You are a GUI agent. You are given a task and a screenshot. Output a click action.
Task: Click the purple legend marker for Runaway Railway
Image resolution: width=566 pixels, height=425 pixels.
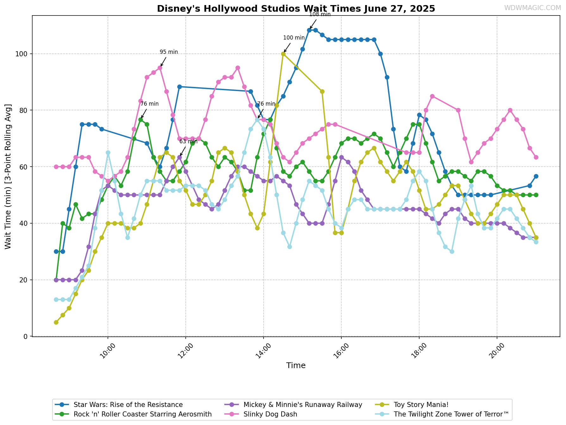[232, 405]
